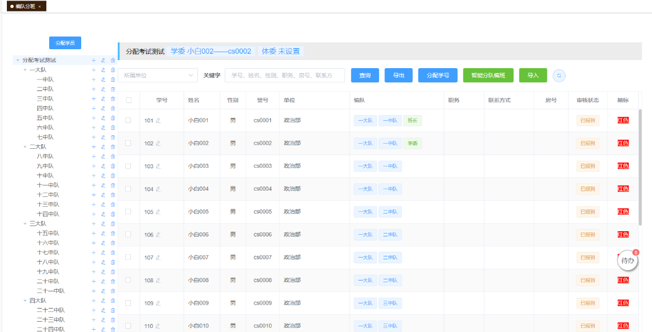Image resolution: width=652 pixels, height=332 pixels.
Task: Delete the 二十中队 tree entry
Action: tap(113, 281)
